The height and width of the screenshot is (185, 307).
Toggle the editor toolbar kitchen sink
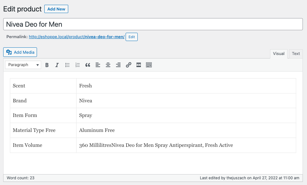(149, 65)
